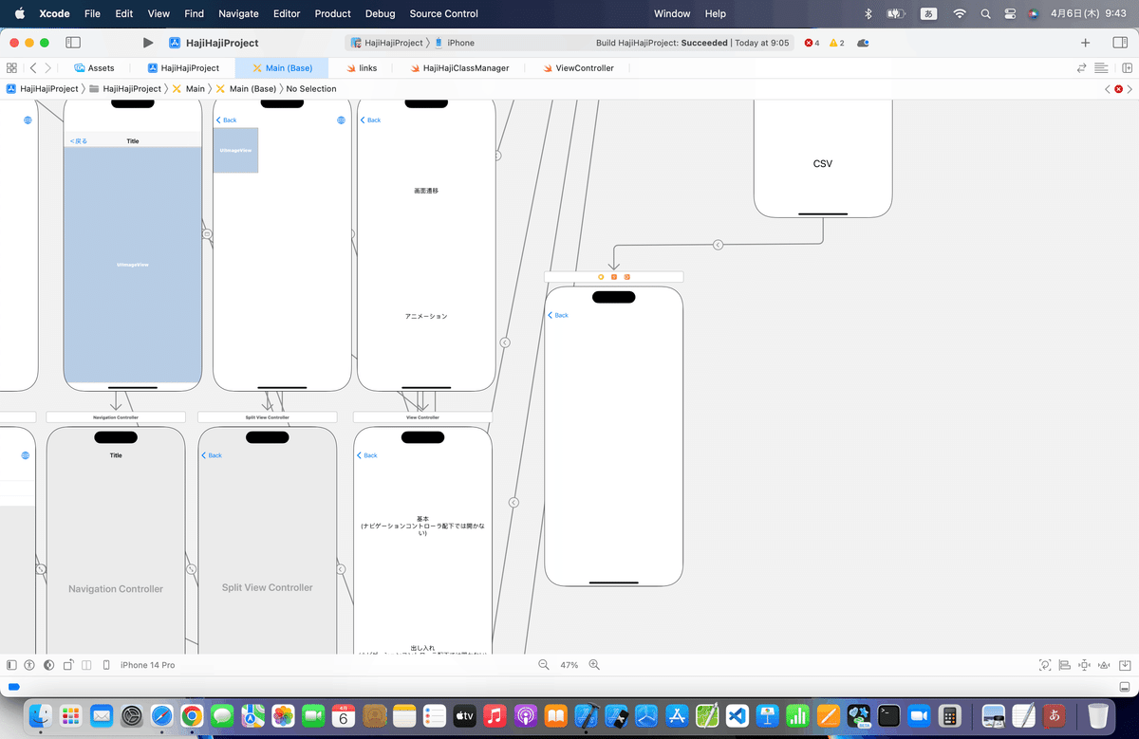Click the Embed In button

coord(1127,665)
